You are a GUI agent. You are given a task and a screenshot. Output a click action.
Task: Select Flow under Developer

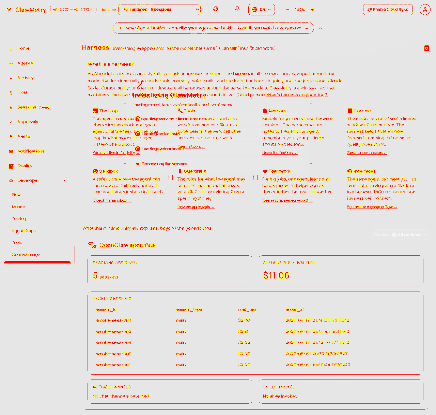16,195
